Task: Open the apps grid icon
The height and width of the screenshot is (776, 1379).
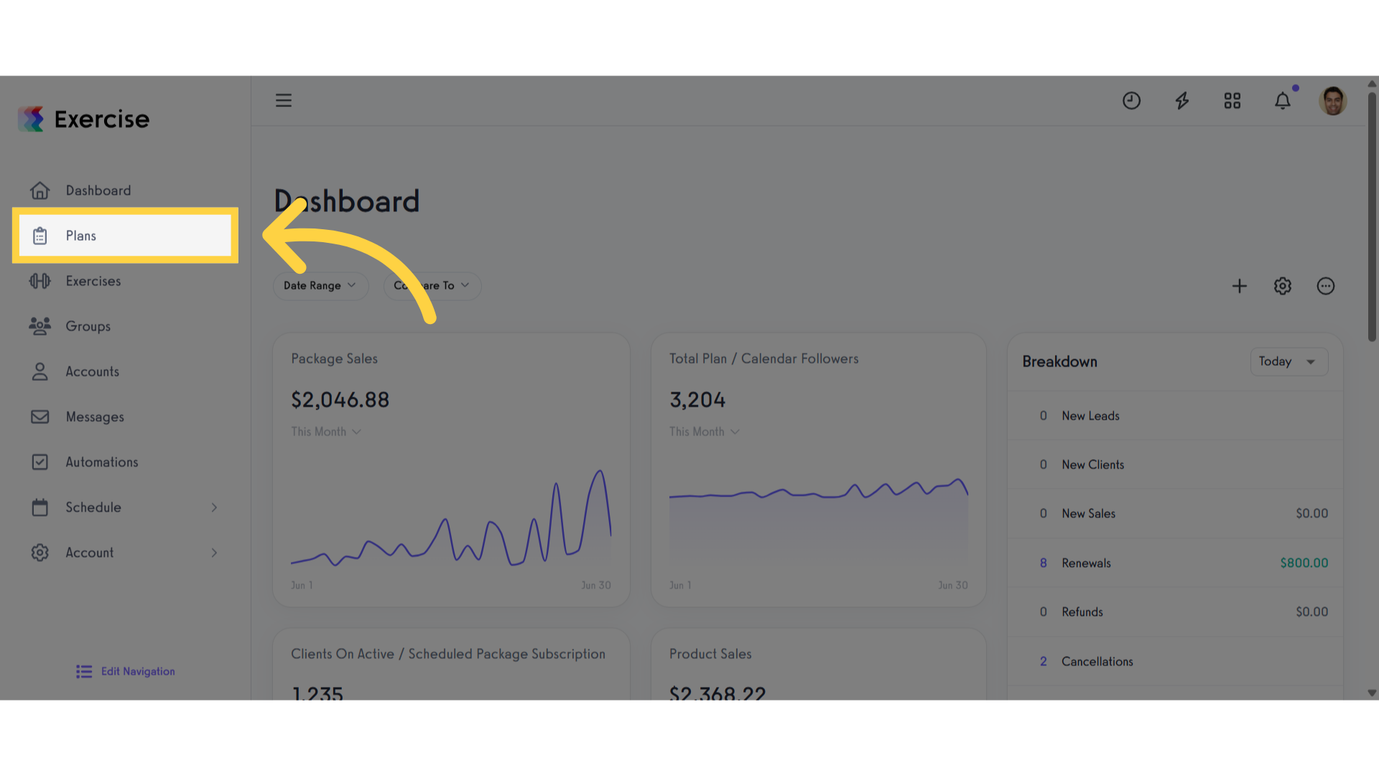Action: pos(1232,101)
